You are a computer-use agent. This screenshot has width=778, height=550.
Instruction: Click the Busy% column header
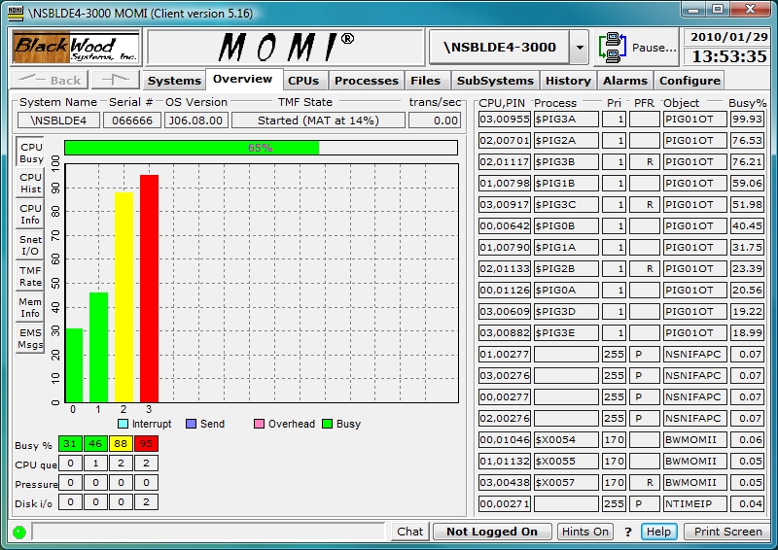pyautogui.click(x=747, y=102)
